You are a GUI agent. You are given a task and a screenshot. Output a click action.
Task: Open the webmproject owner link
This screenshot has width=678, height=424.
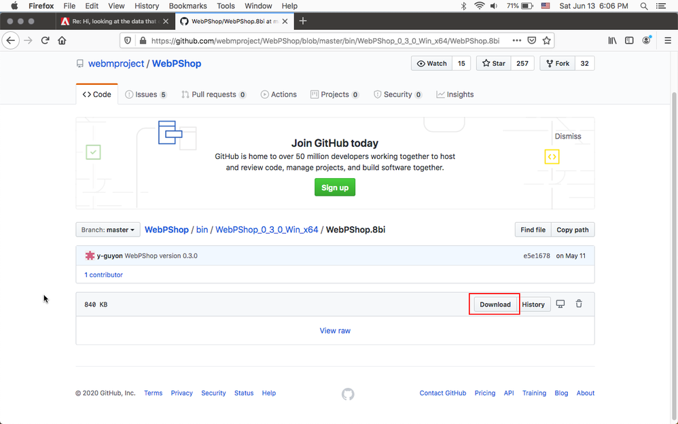[x=116, y=63]
